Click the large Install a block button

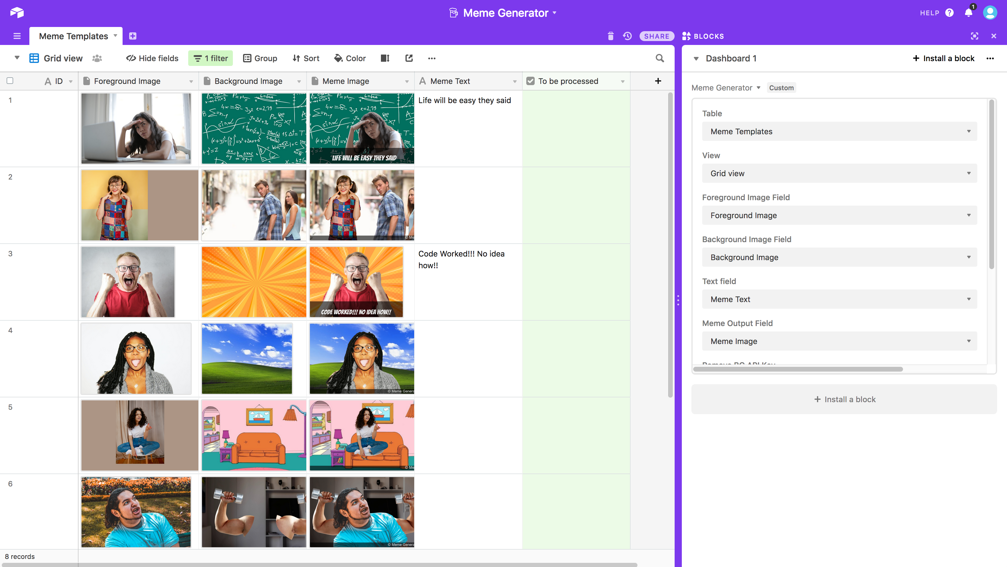click(844, 399)
